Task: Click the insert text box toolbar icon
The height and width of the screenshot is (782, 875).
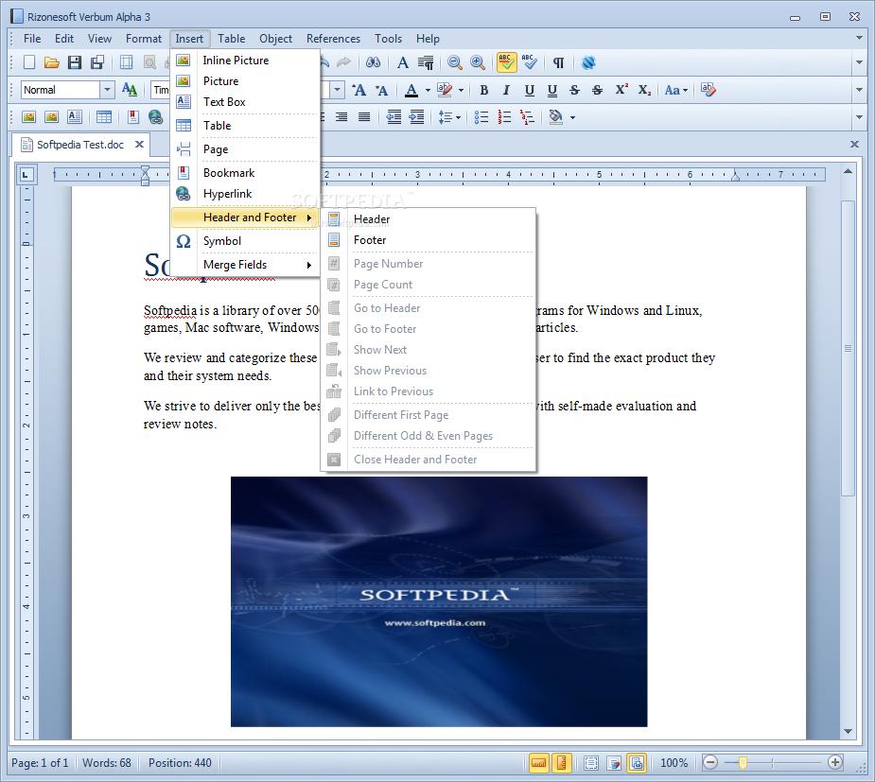Action: (74, 117)
